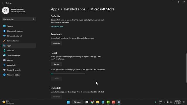Click the Settings gear icon in taskbar
This screenshot has width=187, height=105.
click(119, 102)
